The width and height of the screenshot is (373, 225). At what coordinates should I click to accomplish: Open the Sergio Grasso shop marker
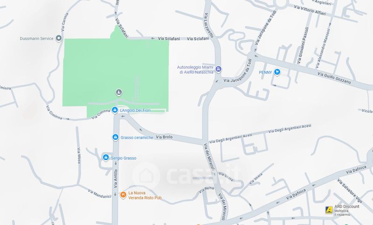click(x=106, y=158)
